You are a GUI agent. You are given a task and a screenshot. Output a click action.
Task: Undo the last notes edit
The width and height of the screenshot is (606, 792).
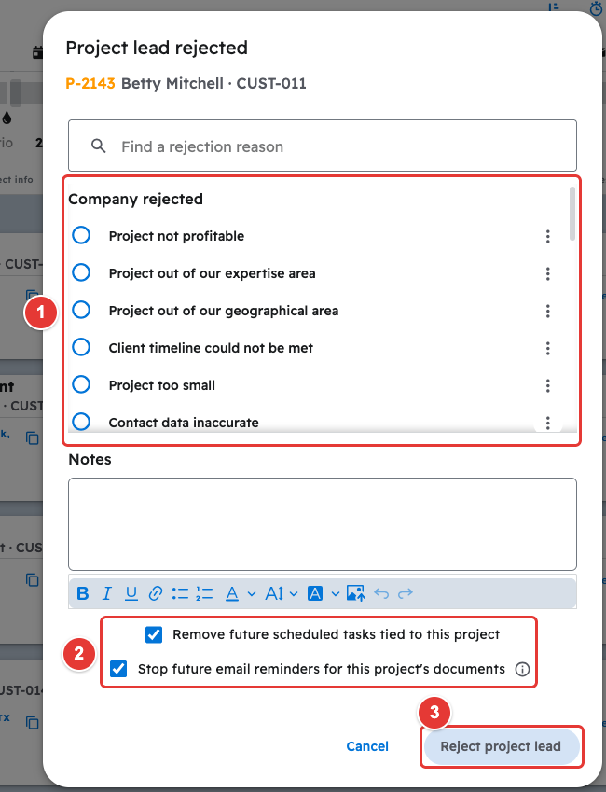[381, 593]
